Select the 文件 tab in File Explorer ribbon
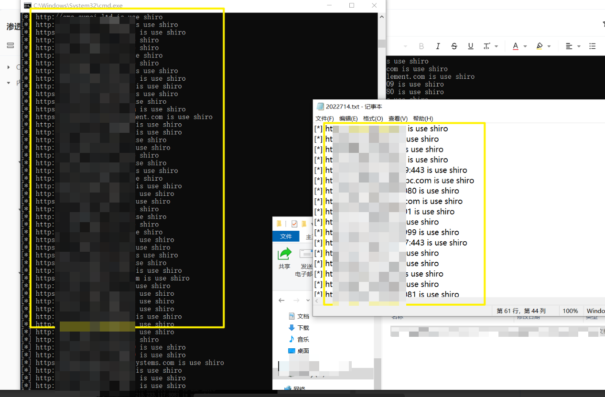The height and width of the screenshot is (397, 605). 286,236
